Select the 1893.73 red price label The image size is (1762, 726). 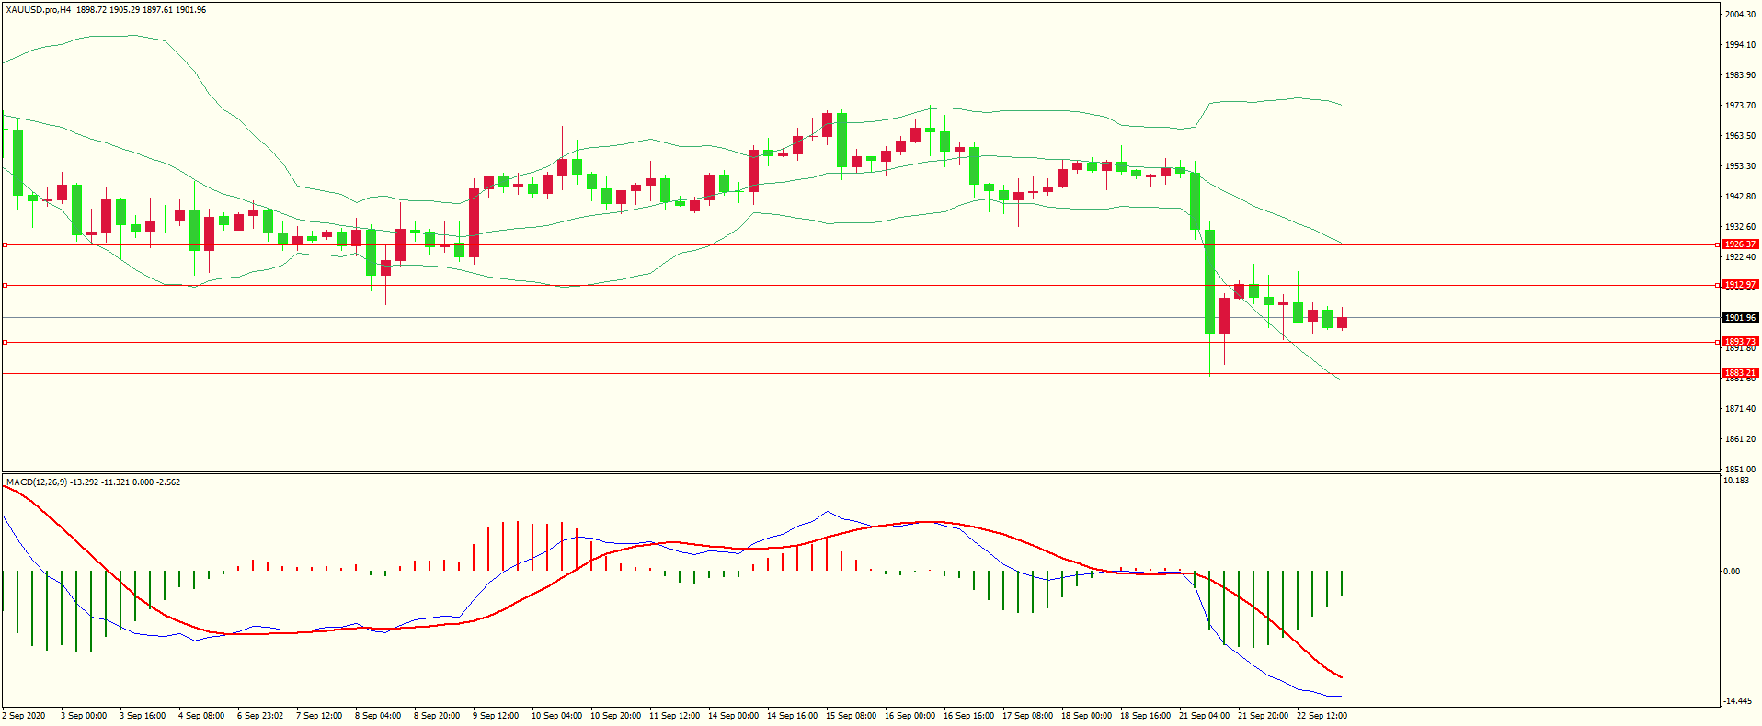[x=1740, y=342]
